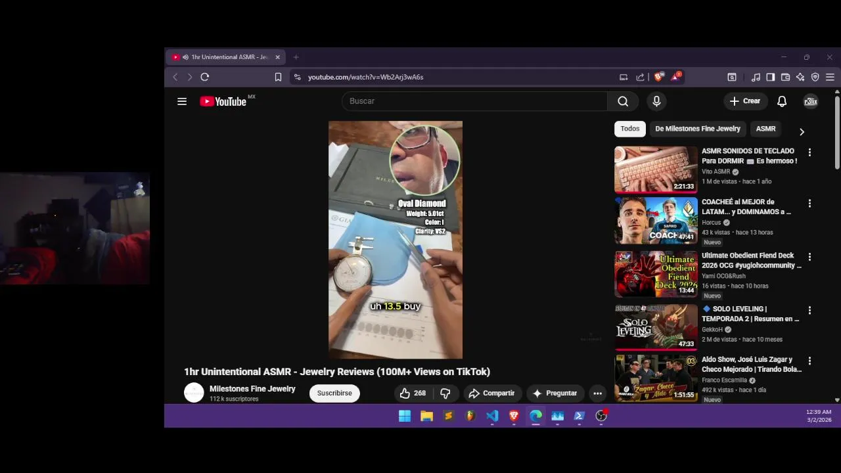Like the video with thumbs-up 268
841x473 pixels.
[413, 393]
